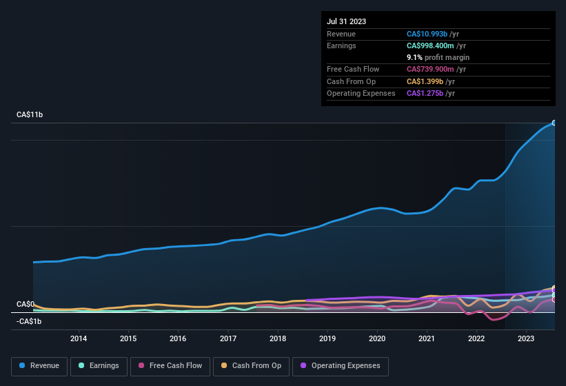This screenshot has width=566, height=386.
Task: Click the Jul 31 2023 tooltip date
Action: (347, 21)
